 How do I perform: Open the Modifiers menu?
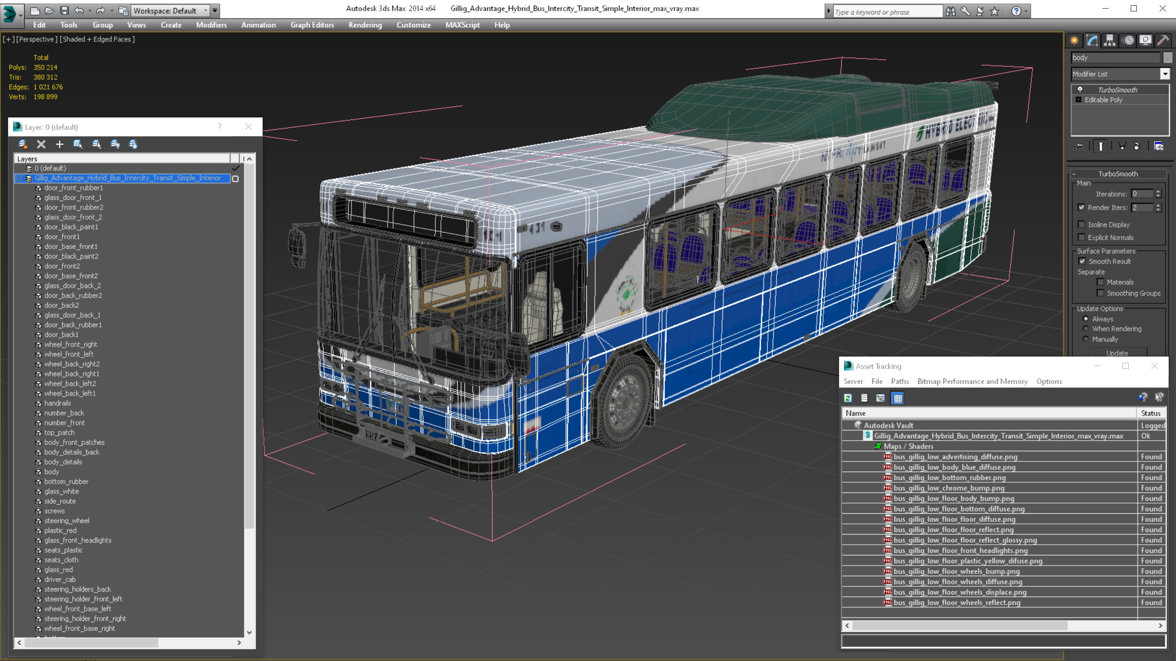[x=212, y=24]
